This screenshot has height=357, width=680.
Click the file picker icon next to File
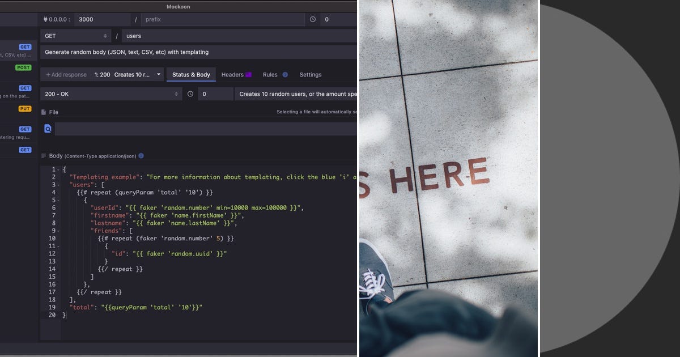[x=44, y=112]
